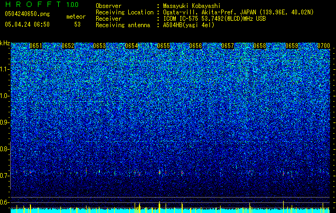The height and width of the screenshot is (213, 336).
Task: Click the Ogata-vill. Akita-Pref. JAPAN location text
Action: coord(238,12)
